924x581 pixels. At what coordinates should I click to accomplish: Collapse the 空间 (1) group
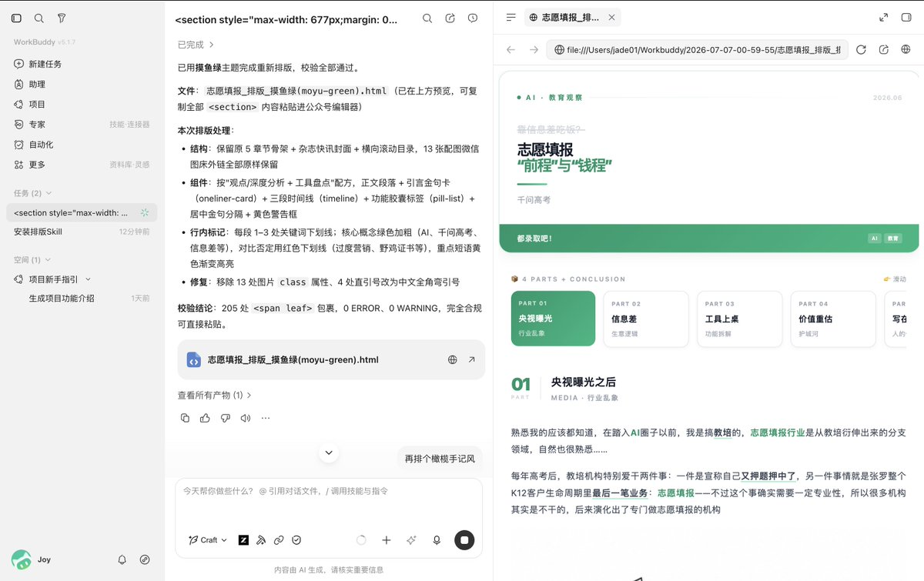coord(33,260)
